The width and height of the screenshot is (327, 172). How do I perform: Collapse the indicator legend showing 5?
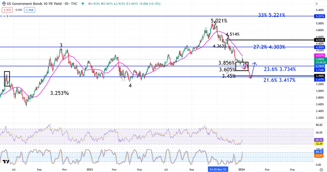pos(6,16)
